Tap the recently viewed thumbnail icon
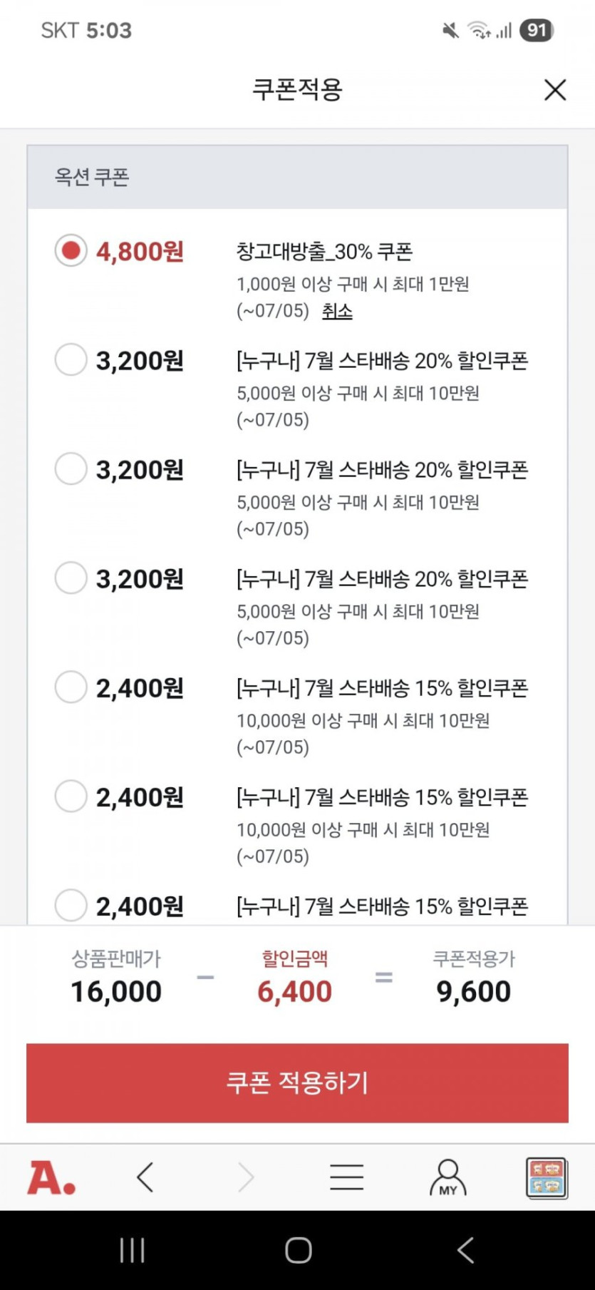 [546, 1177]
